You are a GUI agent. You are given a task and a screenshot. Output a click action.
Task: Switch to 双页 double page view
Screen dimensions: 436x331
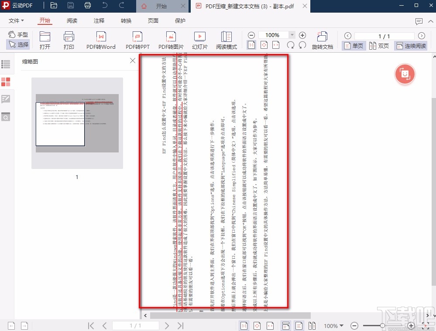click(x=379, y=46)
